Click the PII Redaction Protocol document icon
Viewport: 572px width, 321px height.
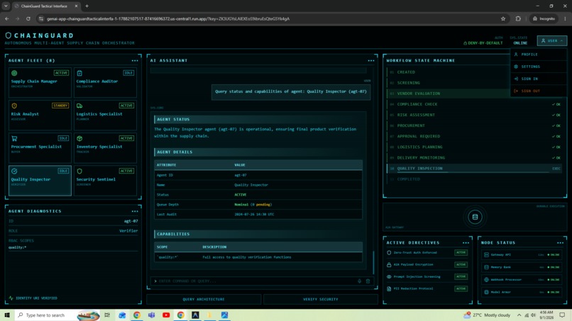(389, 288)
